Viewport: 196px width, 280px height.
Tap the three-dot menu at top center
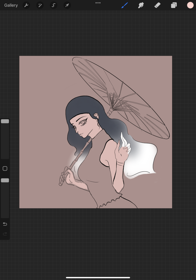(x=98, y=3)
